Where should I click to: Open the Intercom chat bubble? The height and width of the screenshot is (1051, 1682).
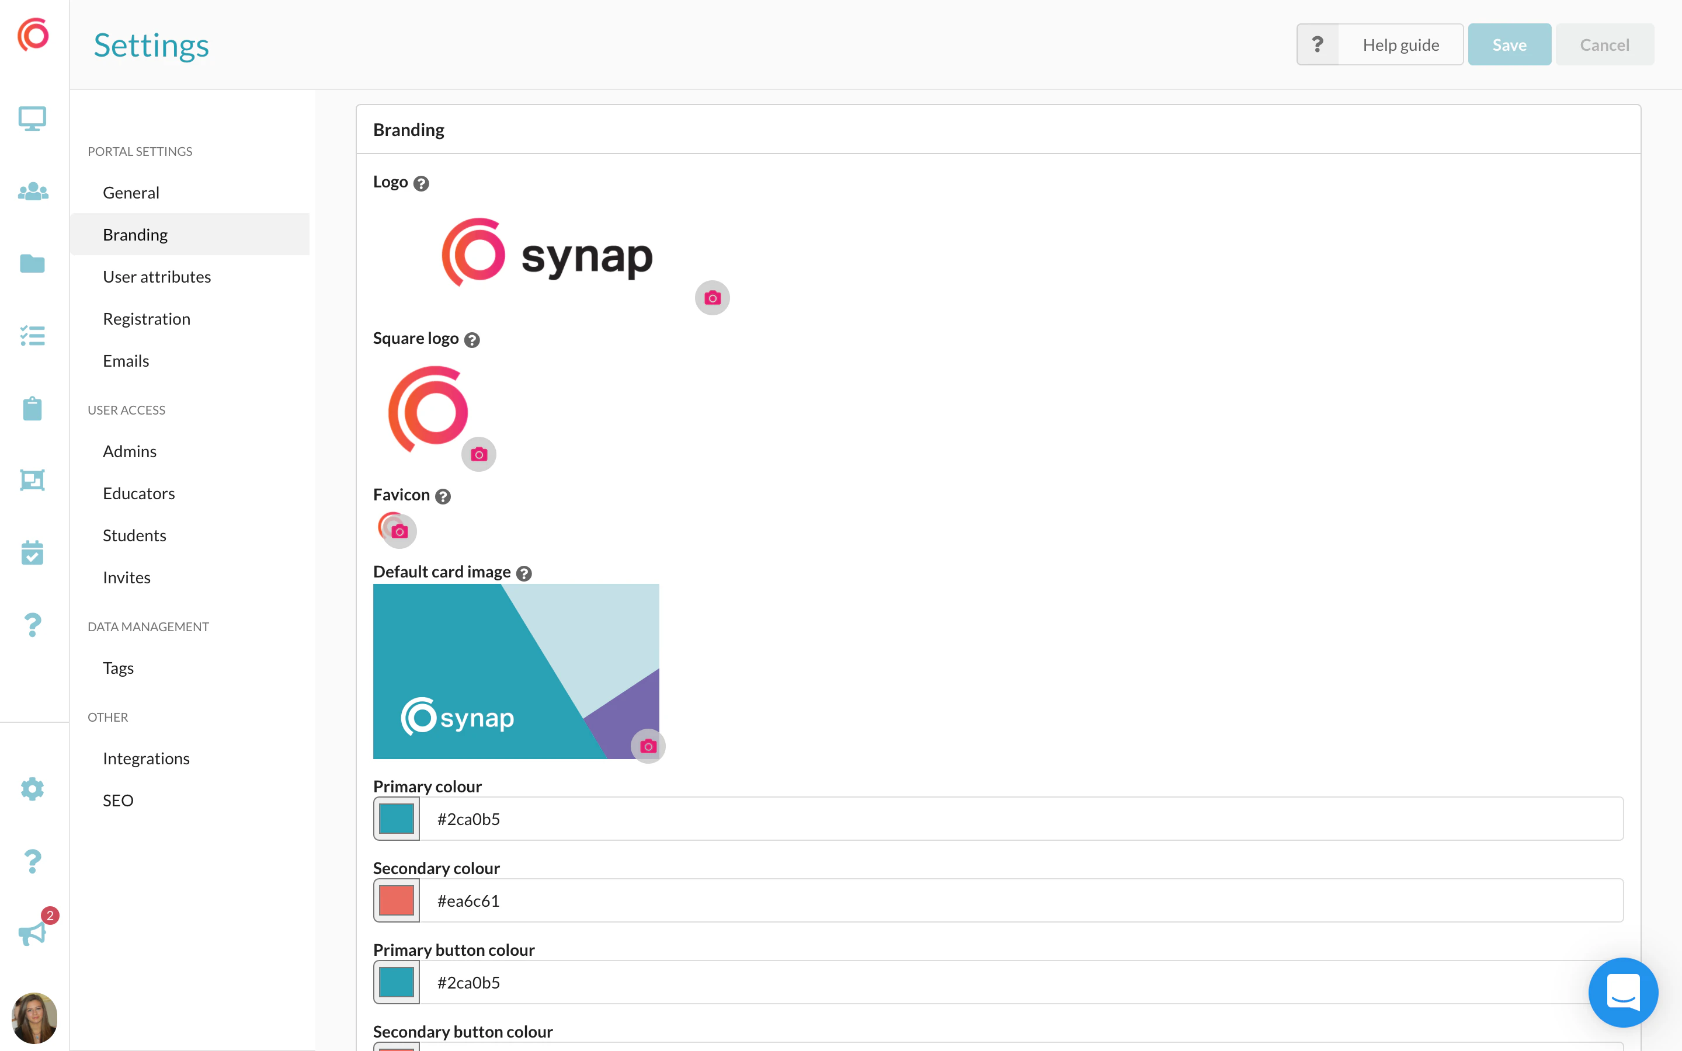pyautogui.click(x=1623, y=992)
